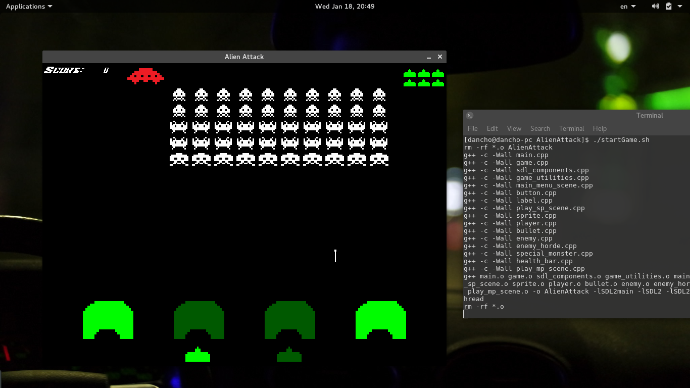Click the Score label in game
Viewport: 690px width, 388px height.
[x=64, y=70]
